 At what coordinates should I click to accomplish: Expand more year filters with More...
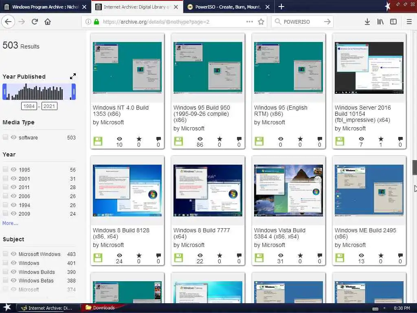click(x=10, y=223)
